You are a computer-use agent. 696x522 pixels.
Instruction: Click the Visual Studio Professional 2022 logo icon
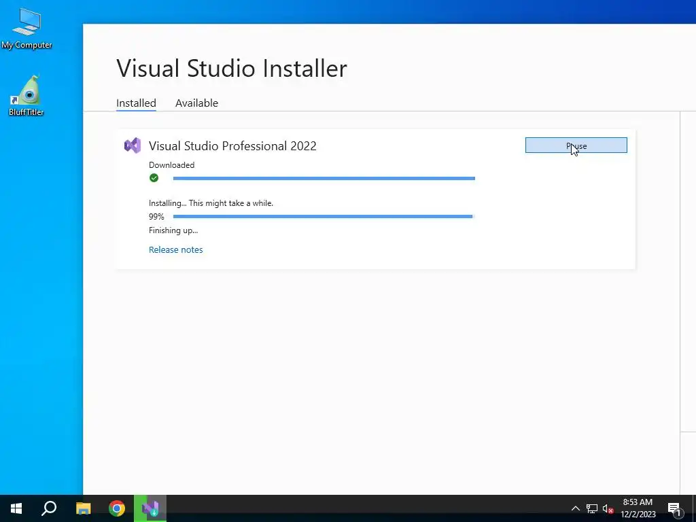(133, 145)
